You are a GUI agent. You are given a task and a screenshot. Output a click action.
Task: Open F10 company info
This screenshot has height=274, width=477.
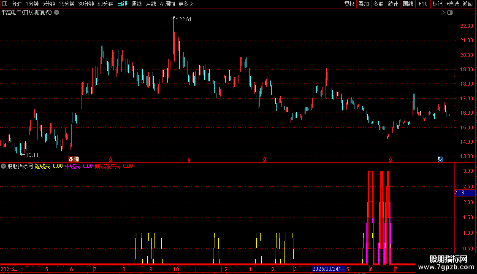pos(423,4)
